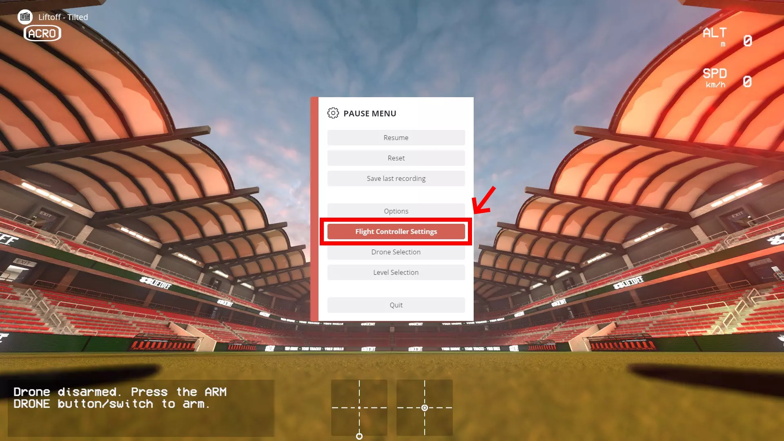The image size is (784, 441).
Task: Click the gear icon beside Pause Menu
Action: tap(333, 113)
